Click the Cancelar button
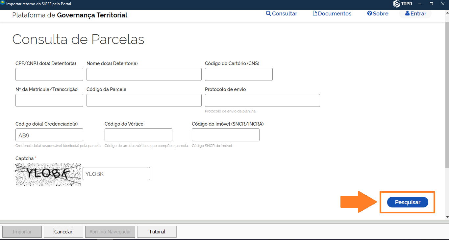This screenshot has width=449, height=240. click(x=63, y=232)
